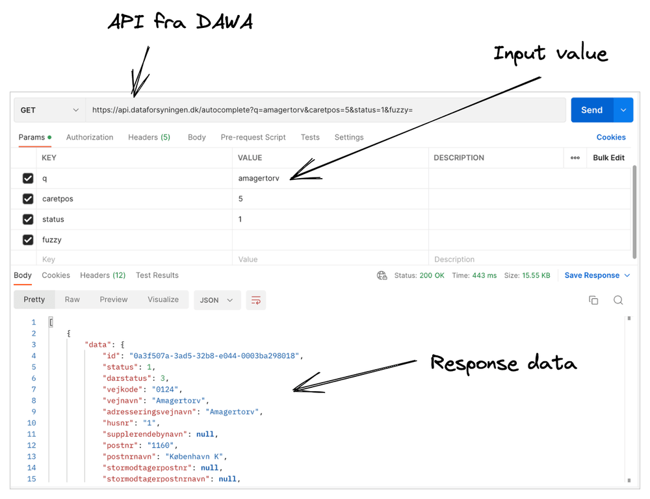Screen dimensions: 650x499
Task: Click the "stormodtagerpostnr": null line
Action: point(162,468)
